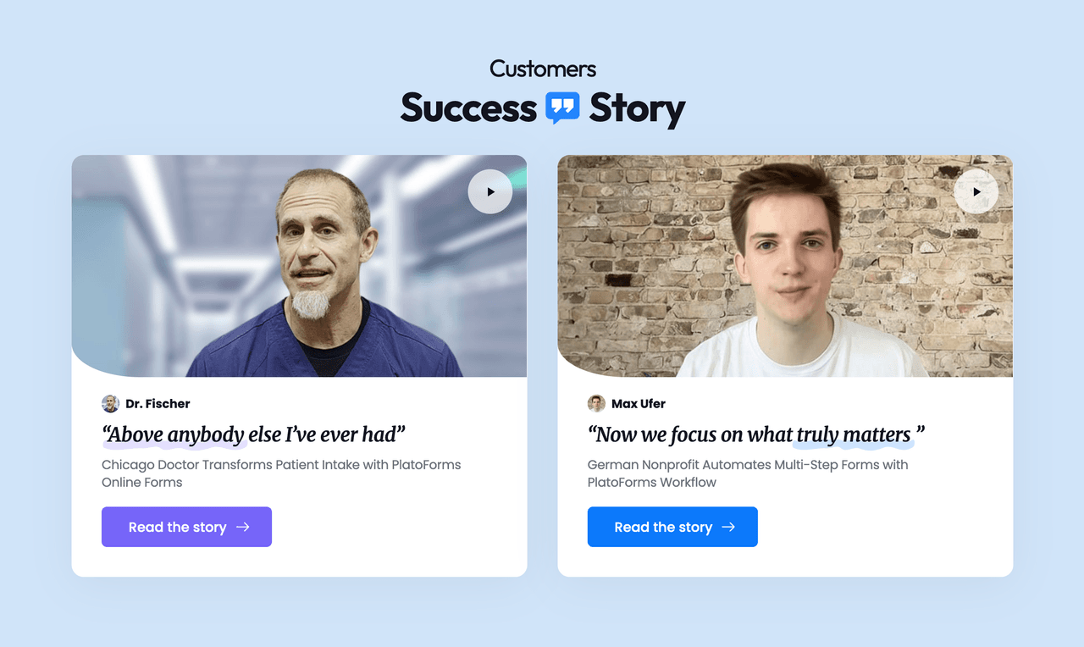Click Dr. Fischer's small avatar icon
Image resolution: width=1084 pixels, height=647 pixels.
pyautogui.click(x=111, y=404)
